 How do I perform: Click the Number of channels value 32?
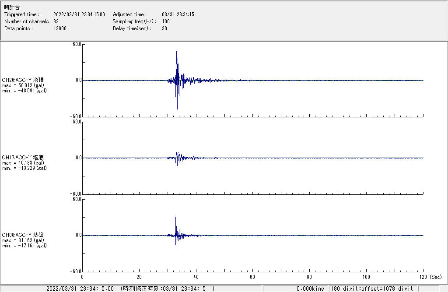click(56, 21)
